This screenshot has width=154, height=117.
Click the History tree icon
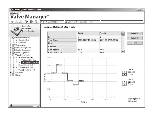[13, 75]
